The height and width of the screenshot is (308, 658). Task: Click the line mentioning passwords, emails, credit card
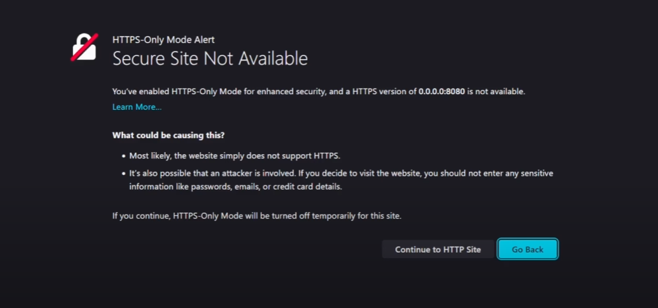point(235,187)
